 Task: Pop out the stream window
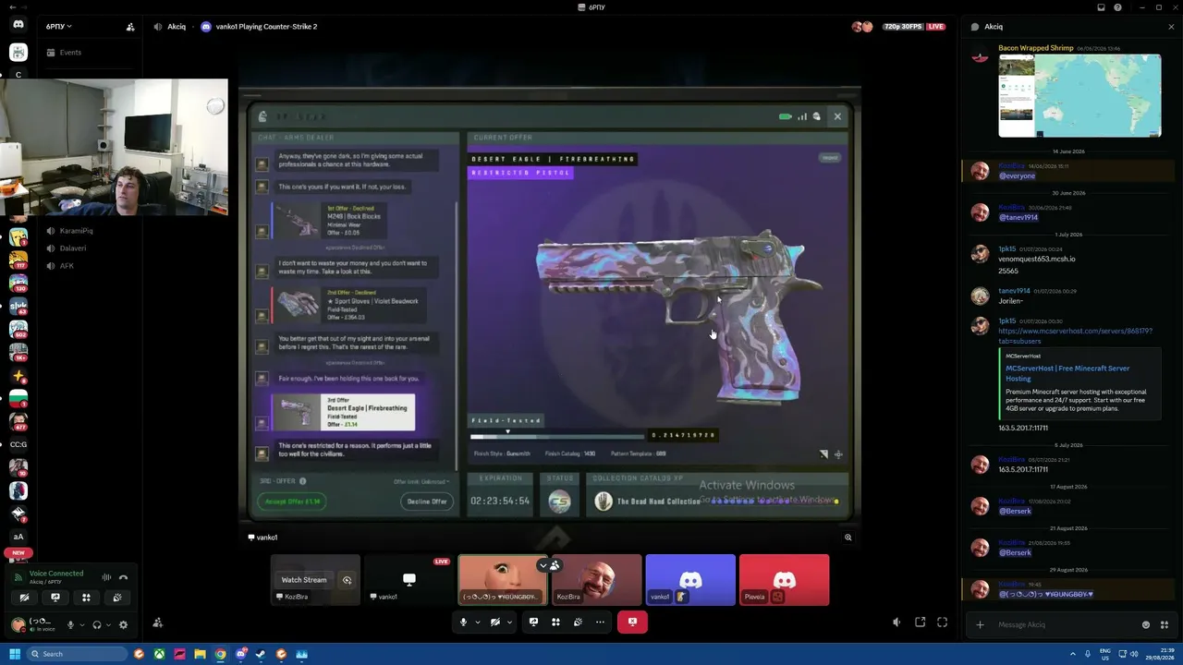[920, 623]
